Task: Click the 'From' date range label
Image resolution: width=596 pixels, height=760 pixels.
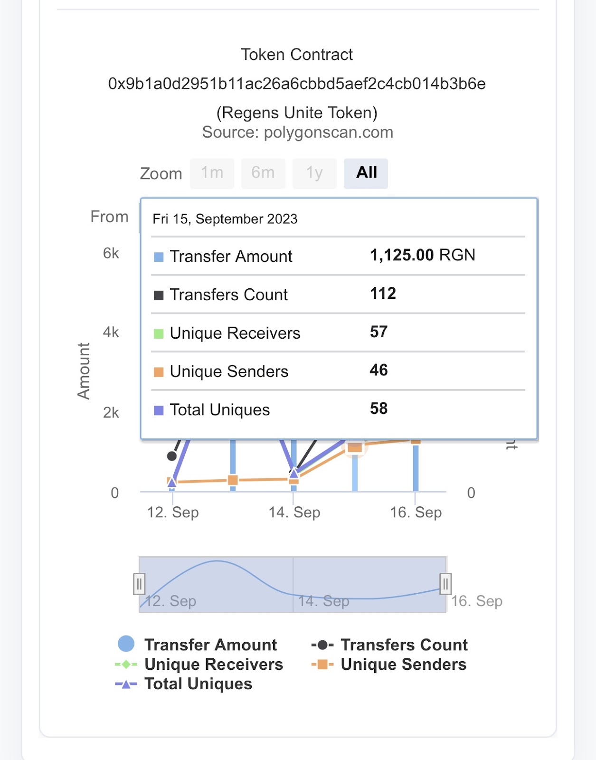Action: [109, 217]
